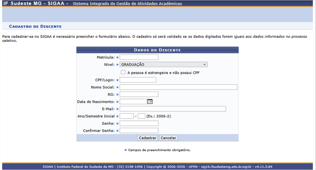Click into the CPF/Login field
Image resolution: width=316 pixels, height=170 pixels.
point(138,80)
